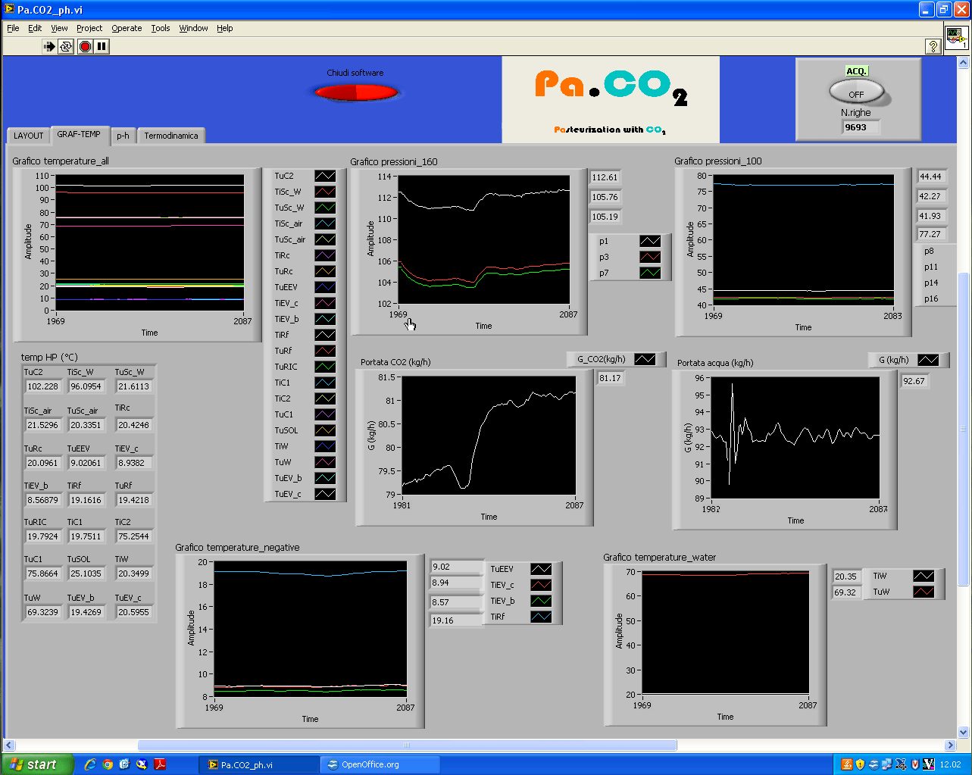Select the TiEV_c pink waveform legend icon
This screenshot has height=775, width=972.
click(325, 302)
